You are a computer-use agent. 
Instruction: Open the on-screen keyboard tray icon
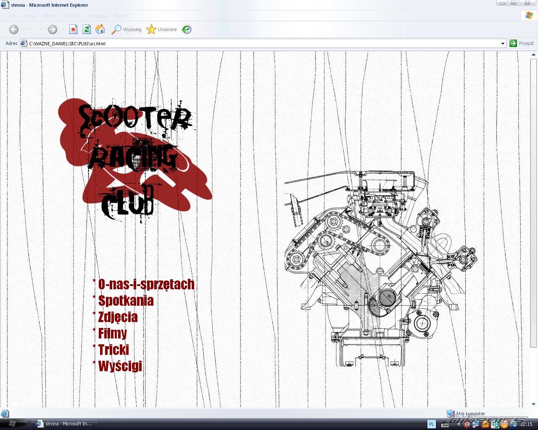point(445,425)
